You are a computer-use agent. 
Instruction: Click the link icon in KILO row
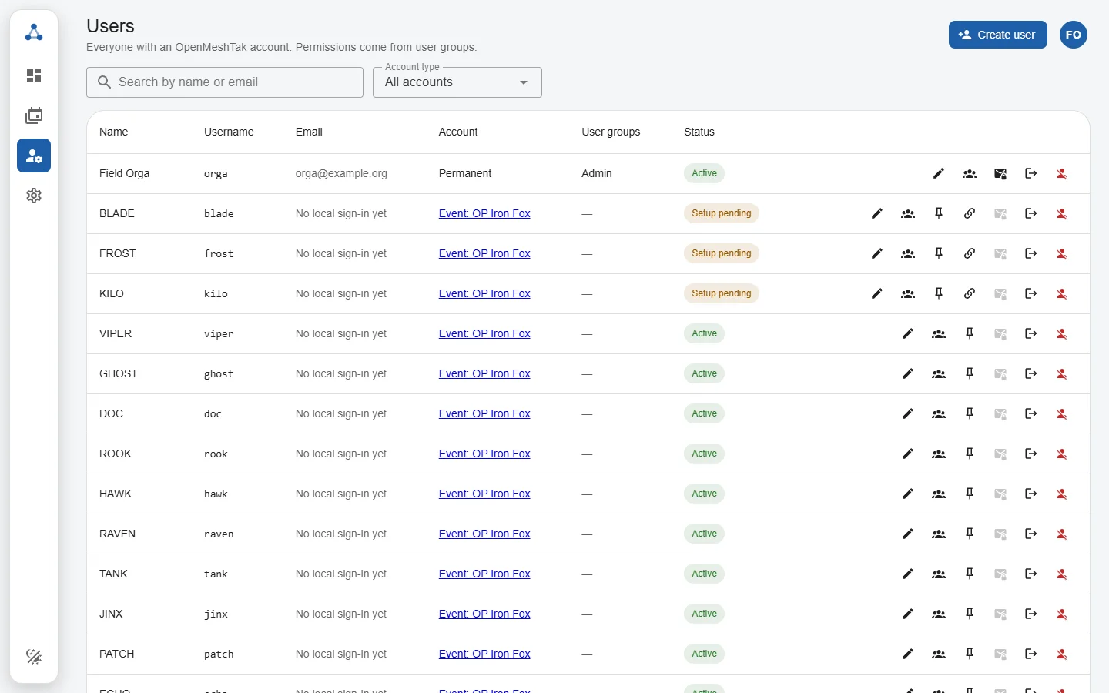coord(970,293)
